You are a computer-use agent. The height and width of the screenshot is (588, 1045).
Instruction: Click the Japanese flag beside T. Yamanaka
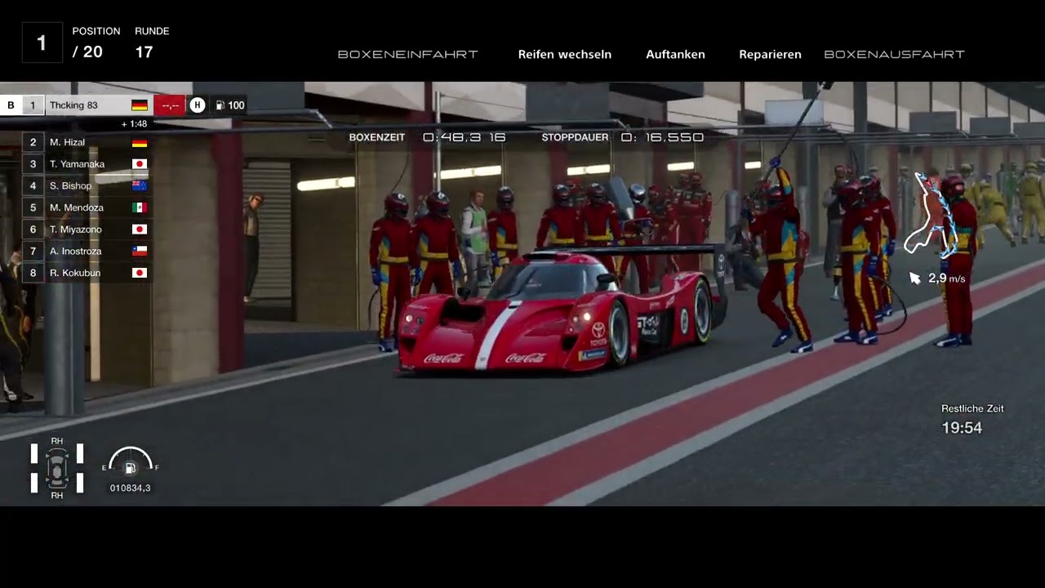140,164
